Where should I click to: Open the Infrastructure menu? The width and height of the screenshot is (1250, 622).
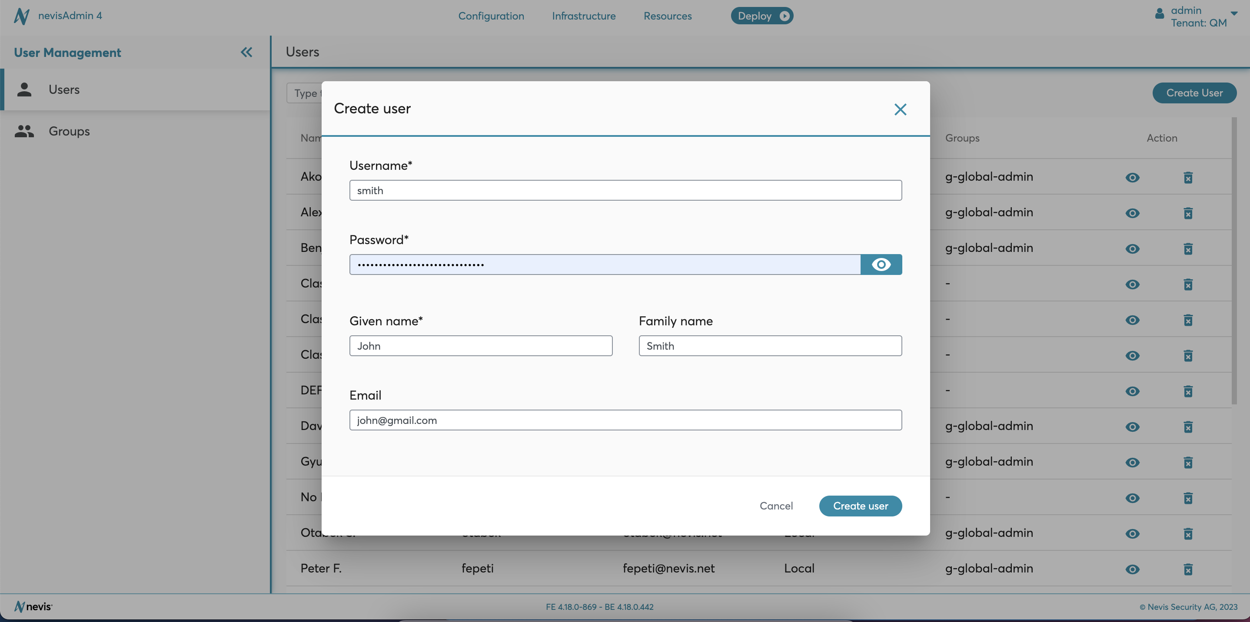coord(583,16)
